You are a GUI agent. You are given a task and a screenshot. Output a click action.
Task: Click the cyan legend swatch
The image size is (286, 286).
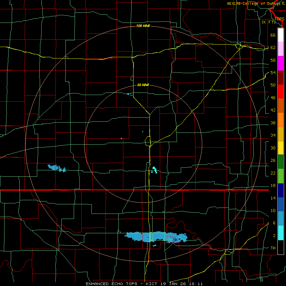(281, 233)
